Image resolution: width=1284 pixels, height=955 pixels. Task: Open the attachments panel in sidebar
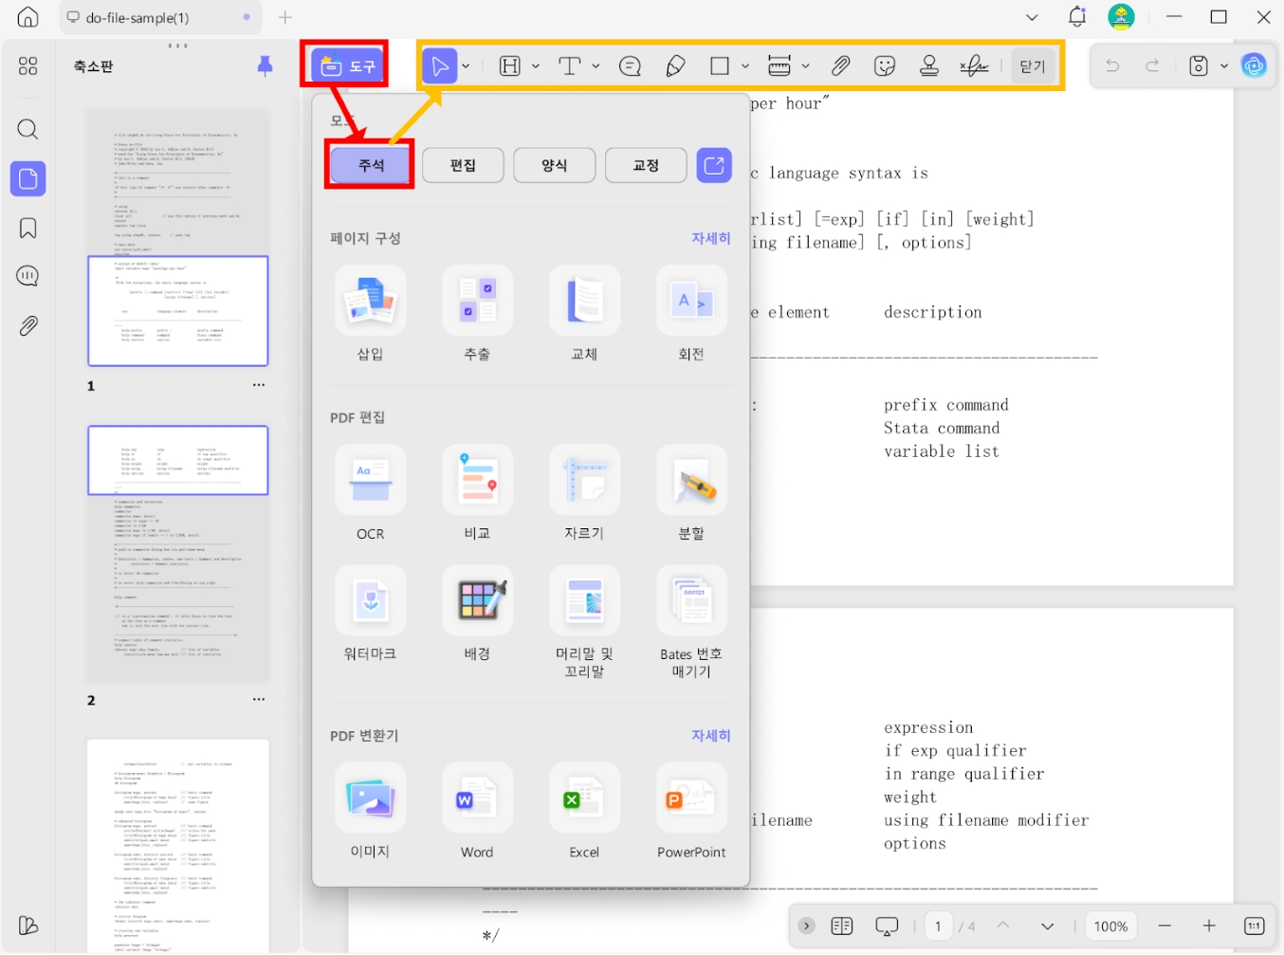click(28, 326)
